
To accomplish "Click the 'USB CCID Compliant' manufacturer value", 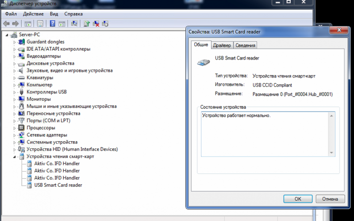I will 272,85.
